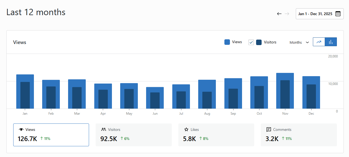
Task: Click the back arrow for previous period
Action: click(x=279, y=14)
